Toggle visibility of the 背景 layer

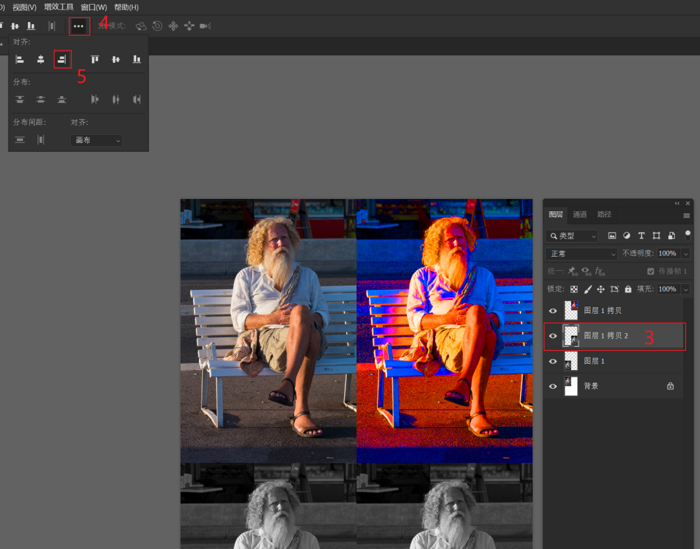coord(553,386)
